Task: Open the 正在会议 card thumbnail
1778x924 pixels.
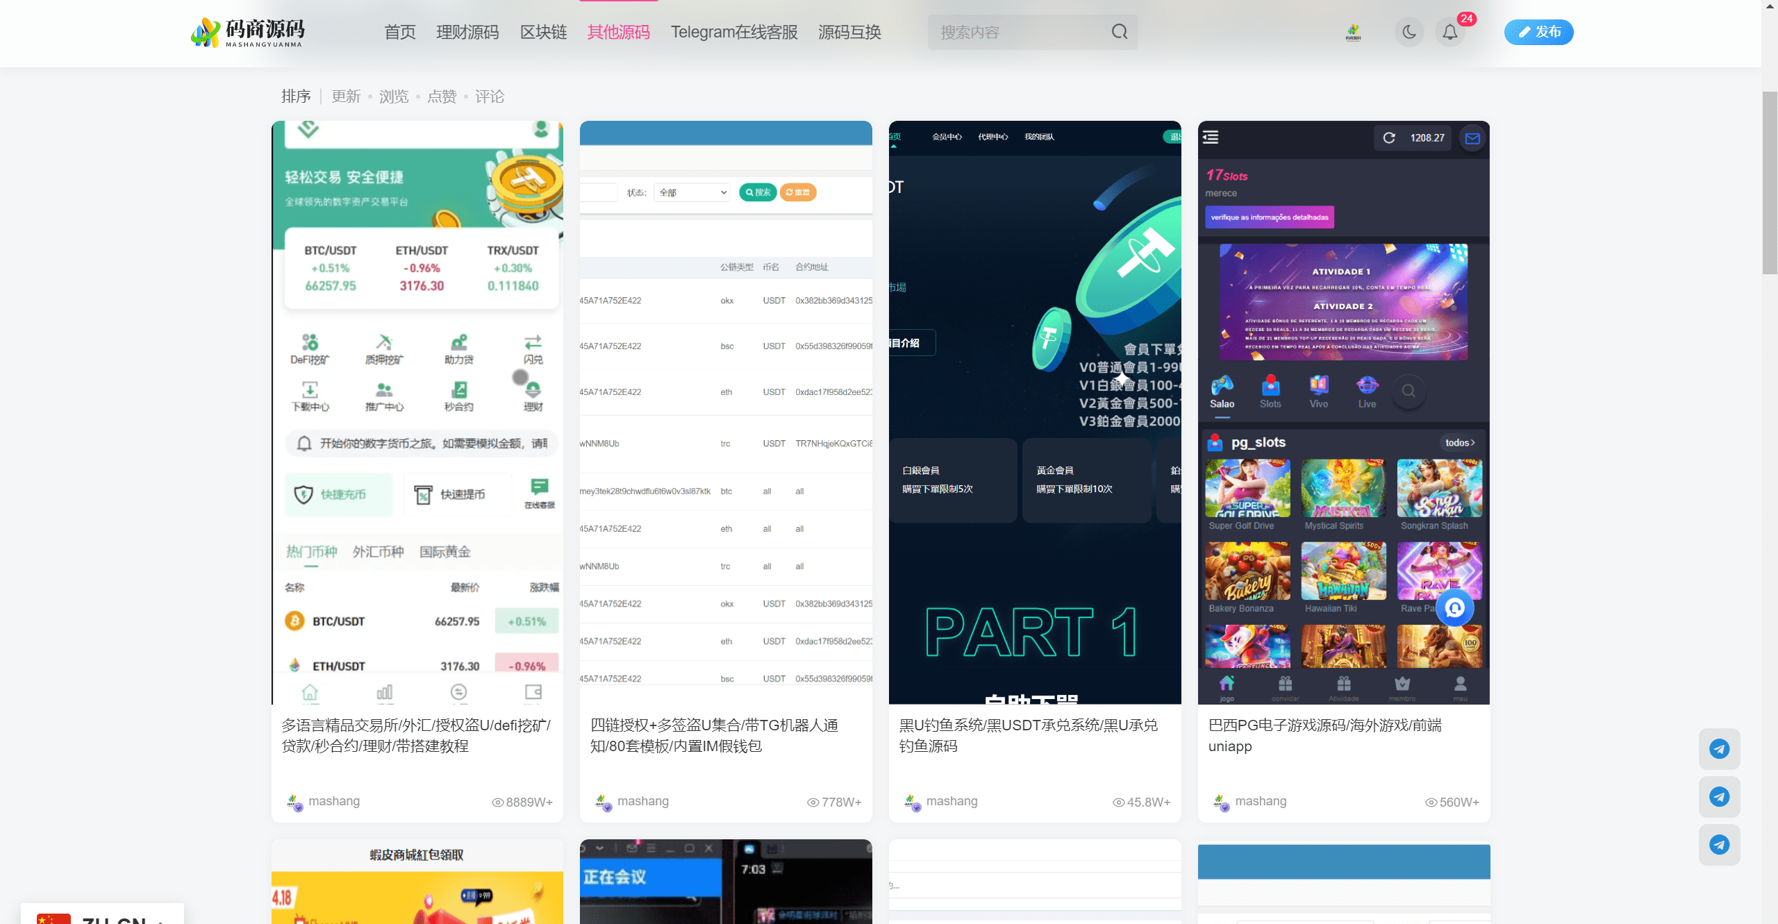Action: tap(726, 882)
